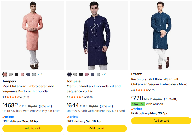This screenshot has height=136, width=192.
Task: Open the navy blue Jompers kurta product image
Action: tap(97, 36)
